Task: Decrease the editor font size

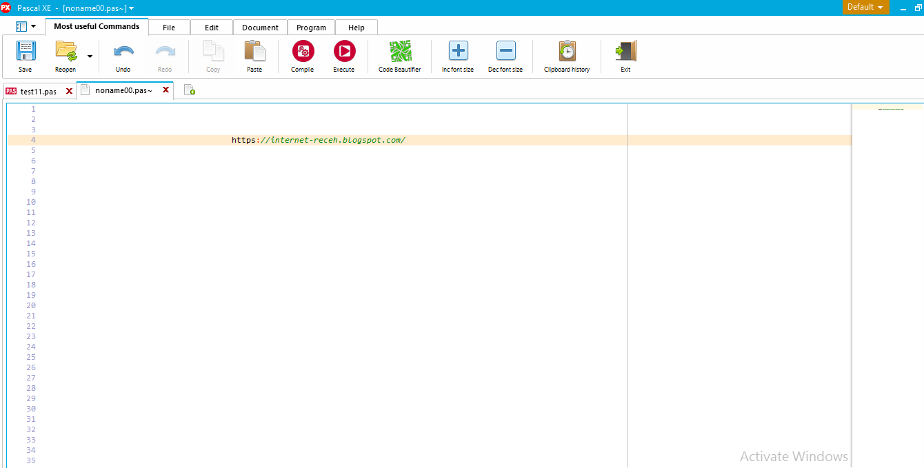Action: point(505,55)
